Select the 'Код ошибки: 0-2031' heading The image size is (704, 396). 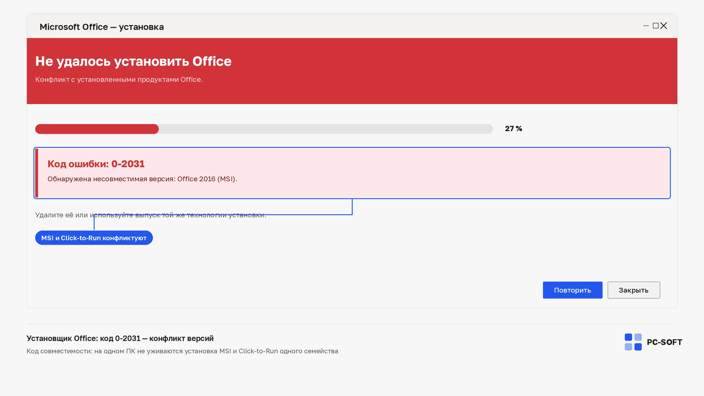(x=96, y=164)
